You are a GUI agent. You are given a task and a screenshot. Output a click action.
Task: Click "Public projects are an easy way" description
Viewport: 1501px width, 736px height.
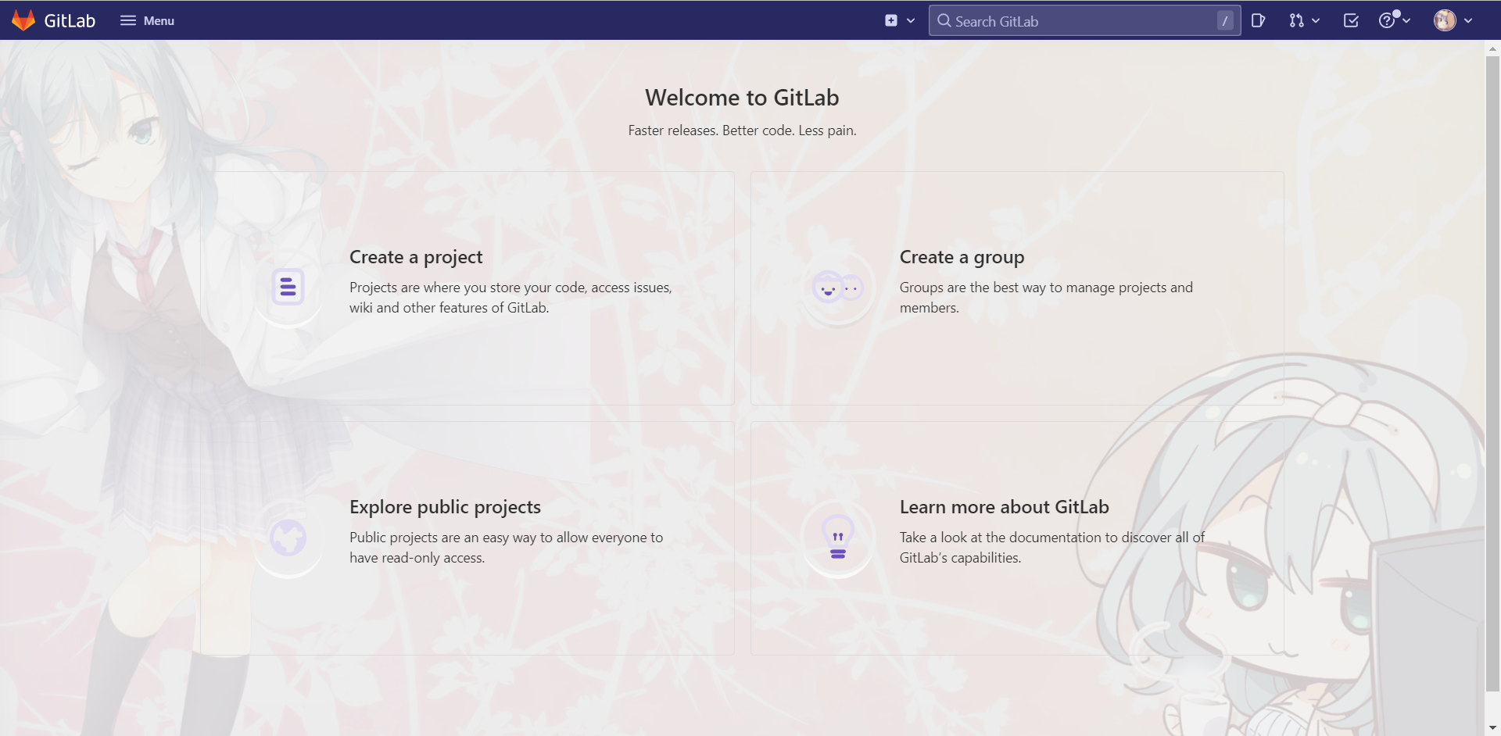coord(506,548)
